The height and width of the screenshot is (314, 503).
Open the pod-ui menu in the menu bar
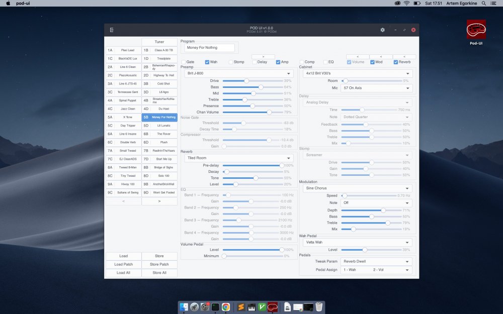pos(24,3)
